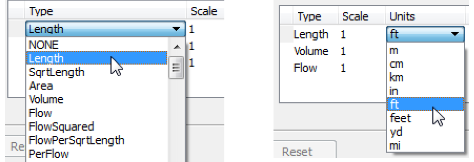Select feet in the units list

tap(400, 118)
